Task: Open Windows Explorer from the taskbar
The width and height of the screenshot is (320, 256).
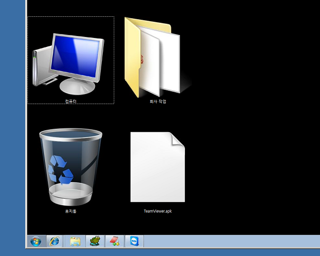Action: pyautogui.click(x=75, y=241)
